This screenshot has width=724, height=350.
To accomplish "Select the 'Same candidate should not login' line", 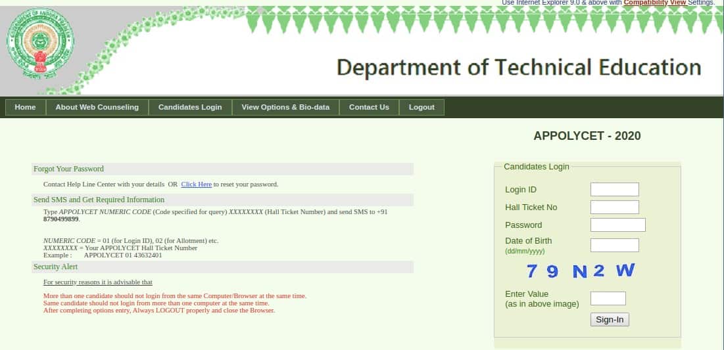I will (156, 303).
